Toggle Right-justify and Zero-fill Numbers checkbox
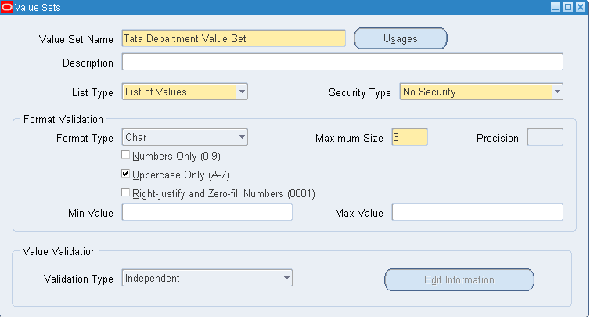 coord(126,193)
